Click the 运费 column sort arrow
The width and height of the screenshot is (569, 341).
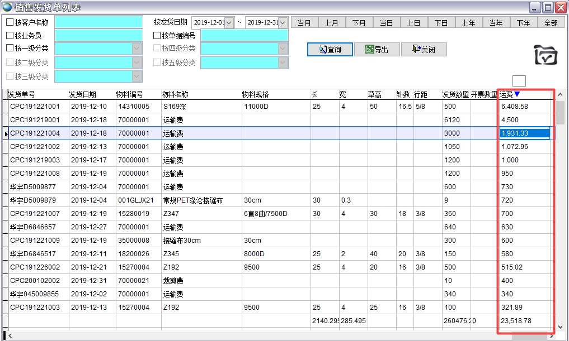click(x=517, y=94)
